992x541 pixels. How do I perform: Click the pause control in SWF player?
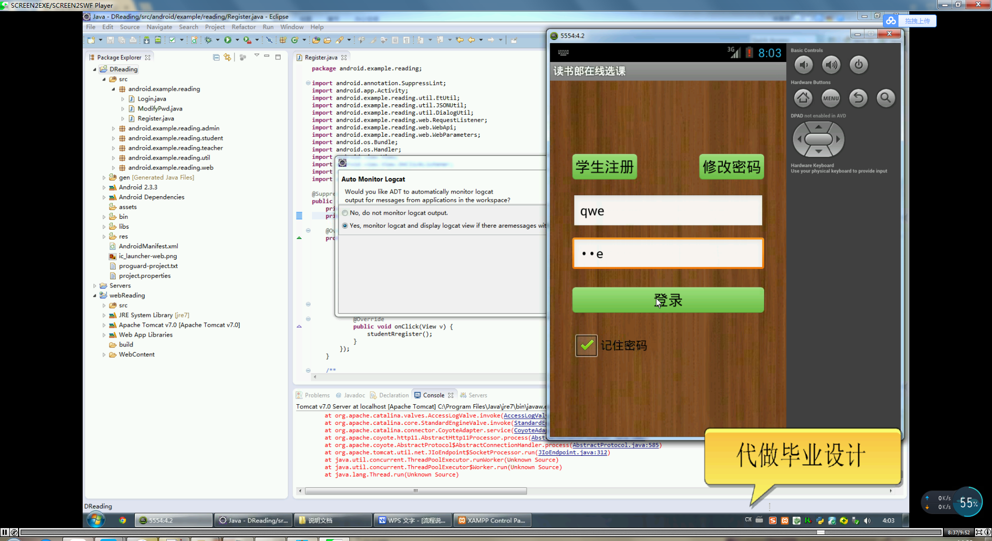coord(5,532)
